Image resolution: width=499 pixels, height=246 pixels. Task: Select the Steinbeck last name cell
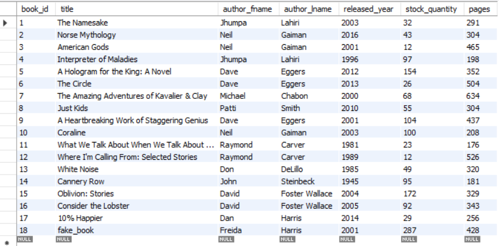308,181
